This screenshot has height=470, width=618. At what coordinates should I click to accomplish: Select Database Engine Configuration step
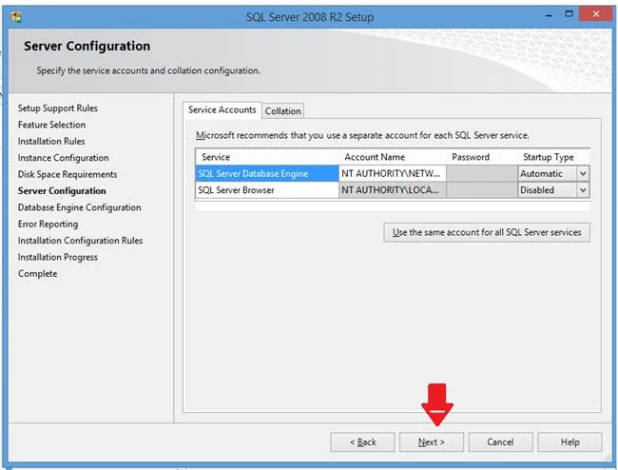tap(79, 207)
